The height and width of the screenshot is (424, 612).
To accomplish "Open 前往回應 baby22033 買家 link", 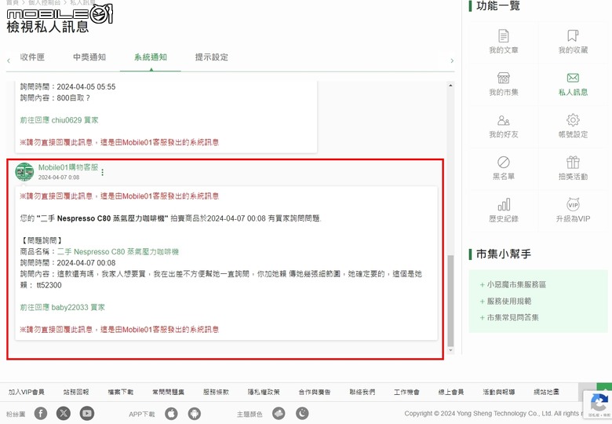I will [x=63, y=307].
